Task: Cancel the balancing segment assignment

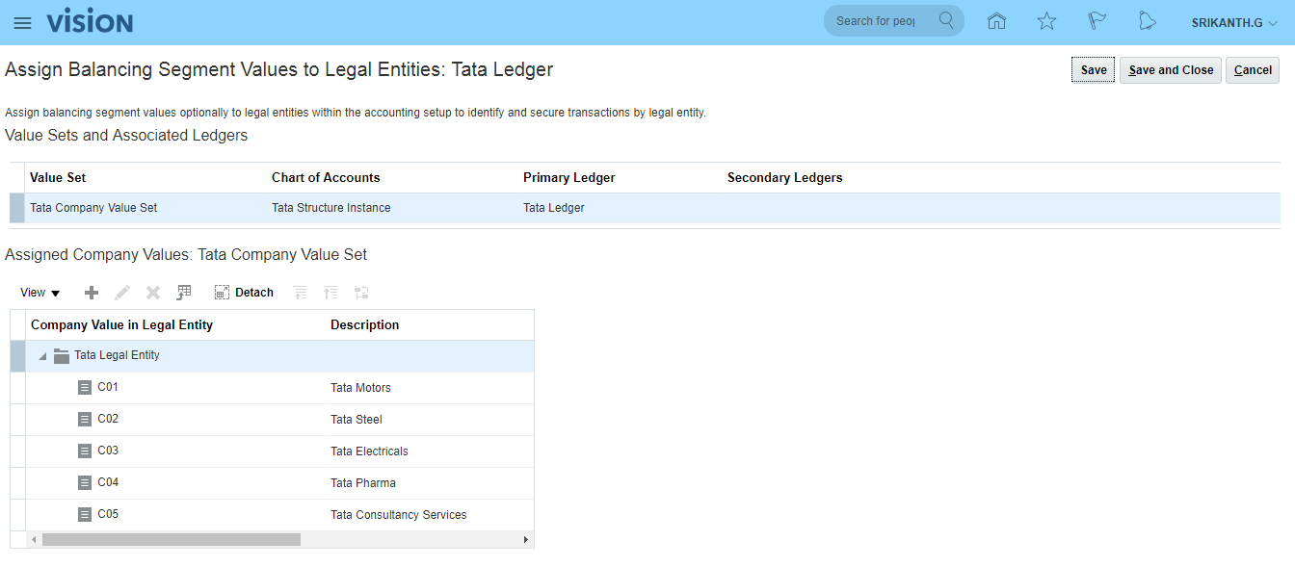Action: (1252, 70)
